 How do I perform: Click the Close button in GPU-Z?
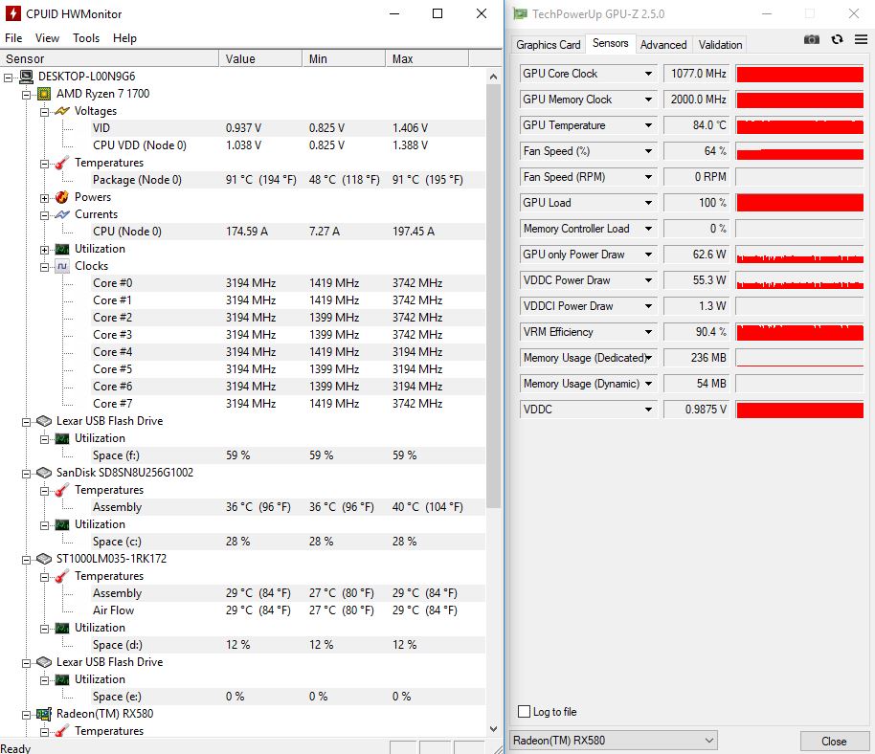click(x=834, y=742)
